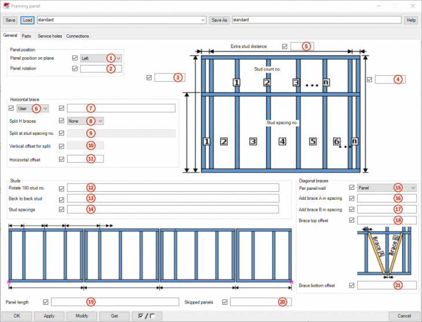Cancel the Framing panel dialog

pyautogui.click(x=404, y=316)
